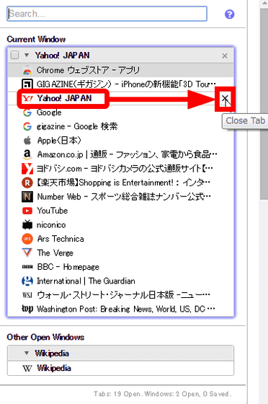Image resolution: width=268 pixels, height=404 pixels.
Task: Click the Google tab favicon
Action: 27,113
